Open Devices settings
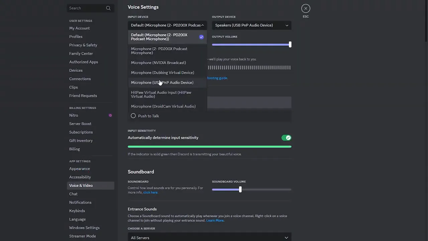 (90, 70)
